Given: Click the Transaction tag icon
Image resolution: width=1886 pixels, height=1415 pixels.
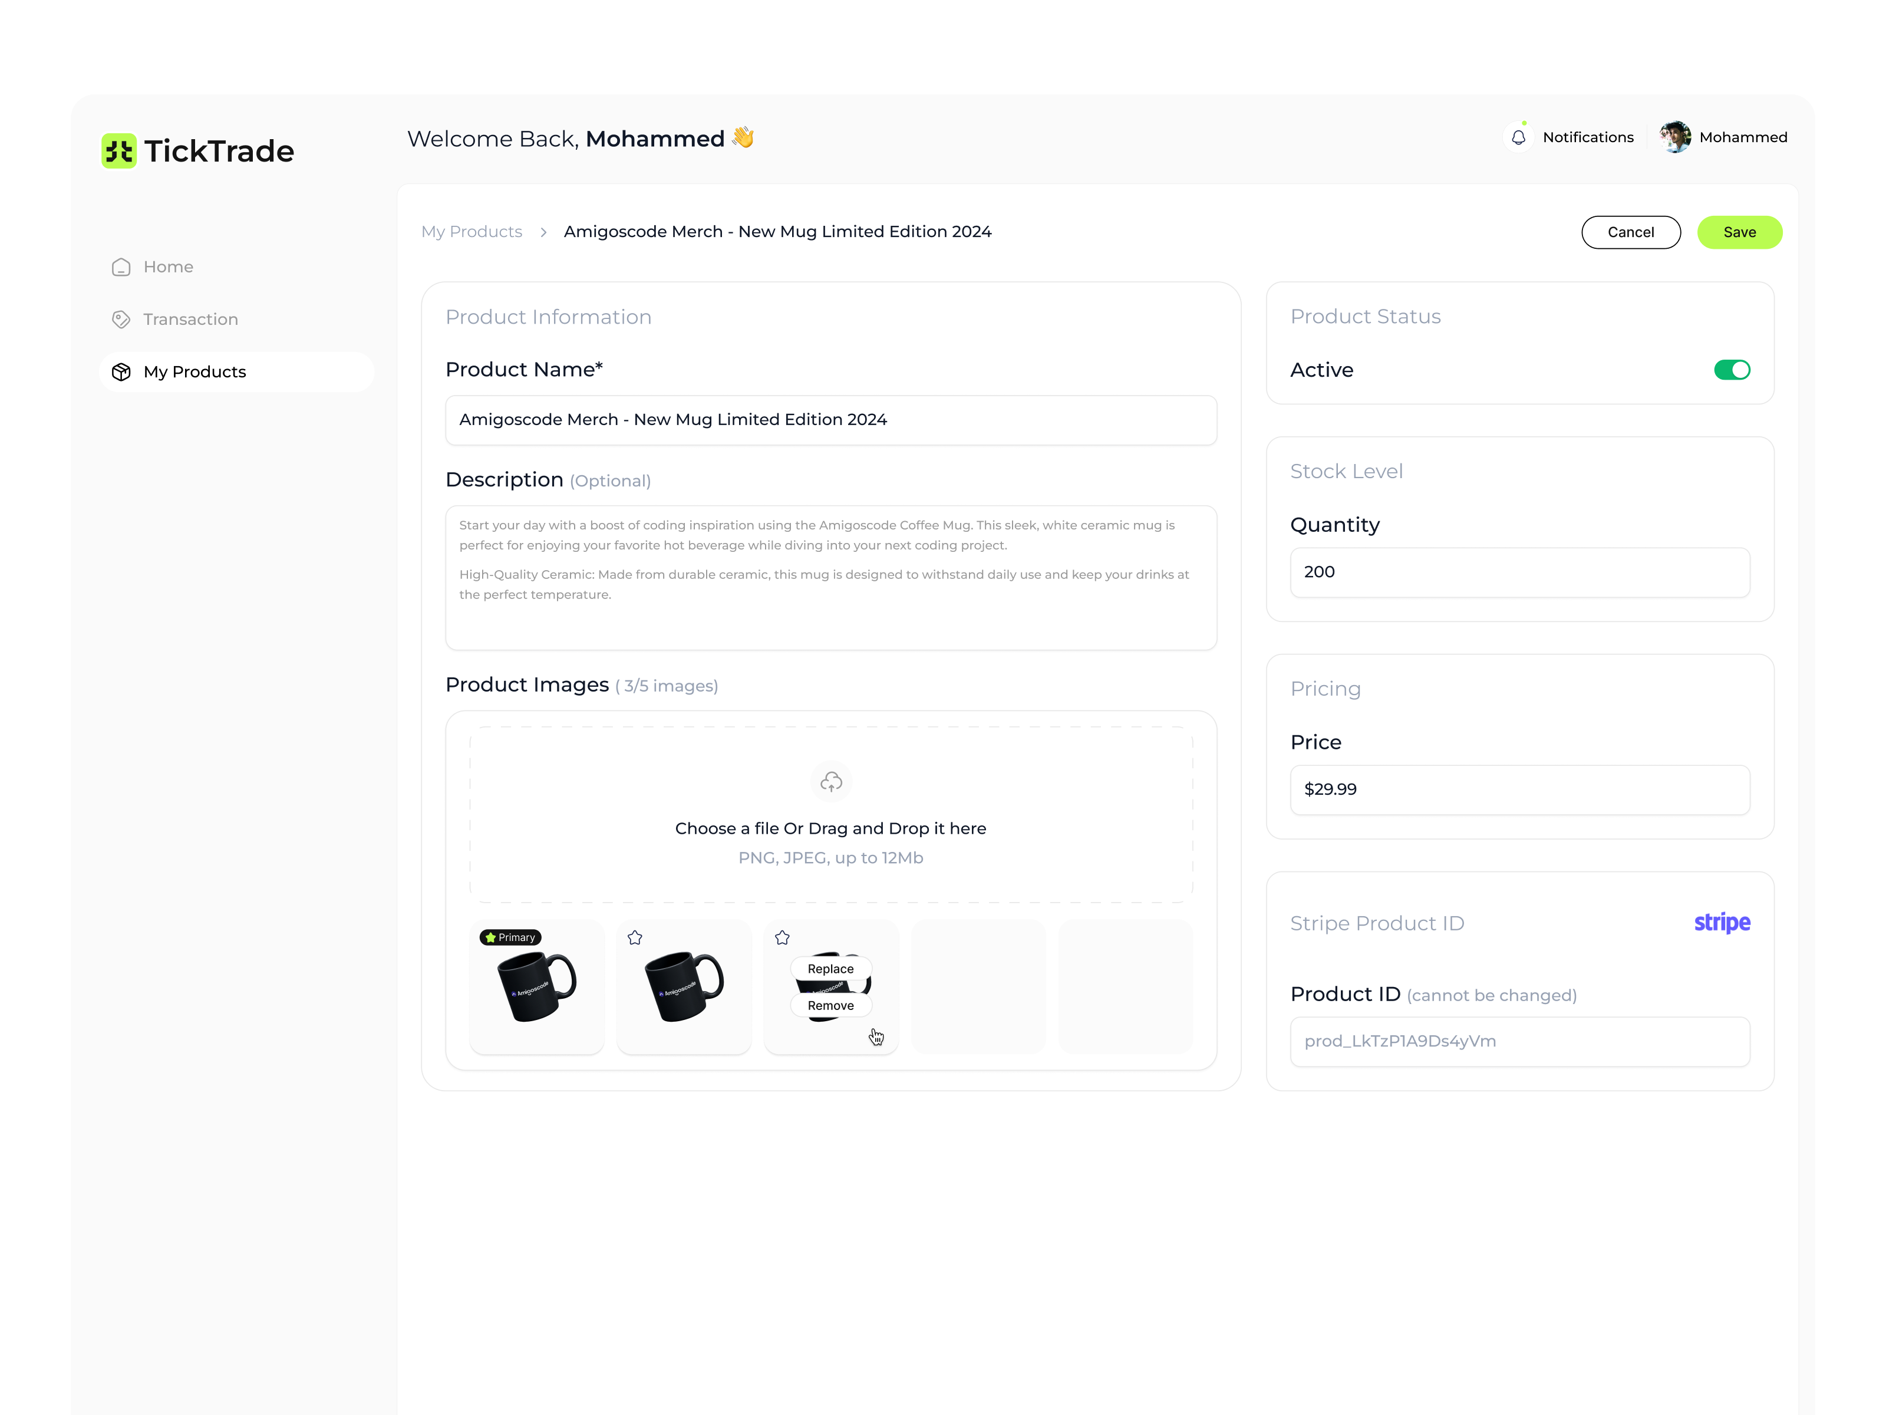Looking at the screenshot, I should [120, 319].
